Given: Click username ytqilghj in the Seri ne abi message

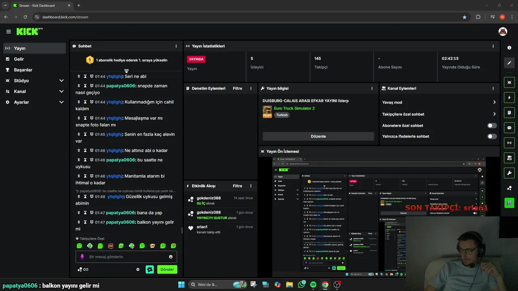Looking at the screenshot, I should tap(114, 76).
